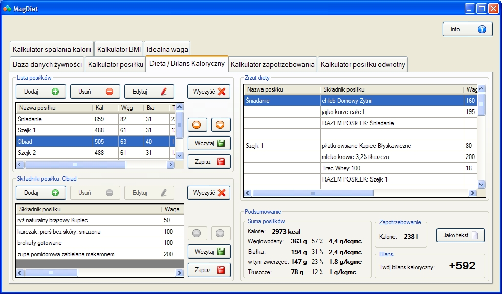The width and height of the screenshot is (502, 294).
Task: Minimize the MagDiet window
Action: click(x=470, y=9)
